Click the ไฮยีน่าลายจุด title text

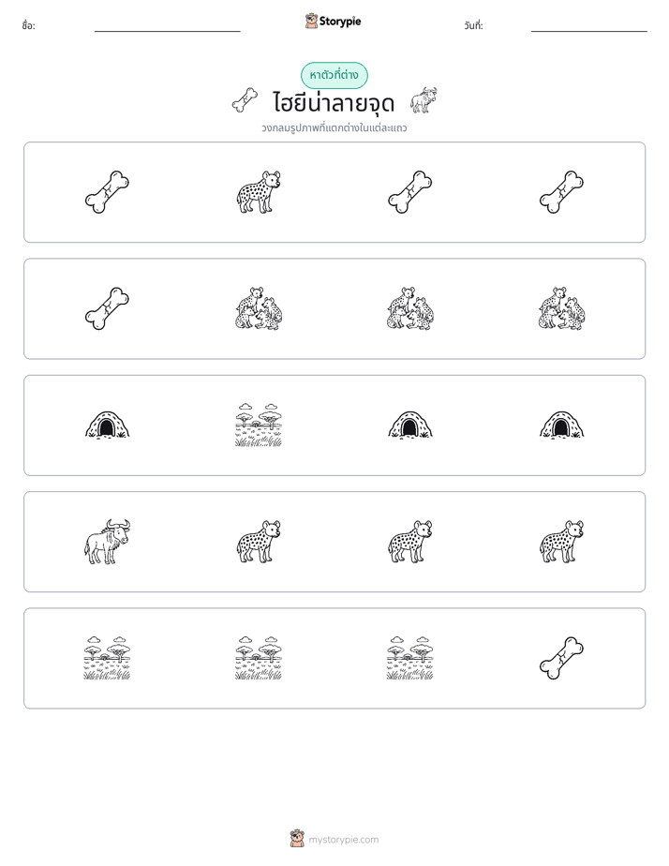[x=334, y=103]
